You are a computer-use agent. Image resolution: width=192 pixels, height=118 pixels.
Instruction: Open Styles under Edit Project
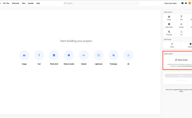[x=172, y=45]
